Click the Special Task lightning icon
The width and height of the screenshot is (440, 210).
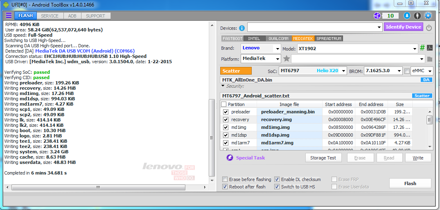point(230,158)
